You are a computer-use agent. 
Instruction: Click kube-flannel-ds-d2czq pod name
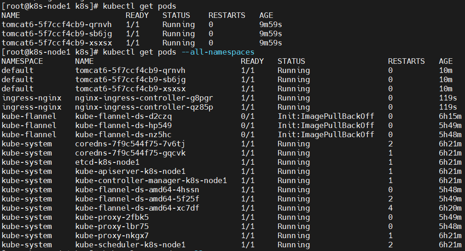[x=123, y=116]
